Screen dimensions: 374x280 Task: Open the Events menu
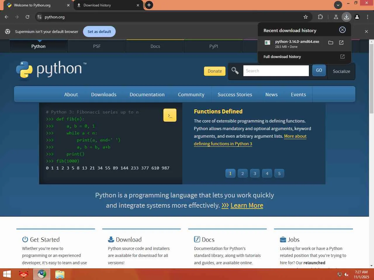tap(298, 94)
